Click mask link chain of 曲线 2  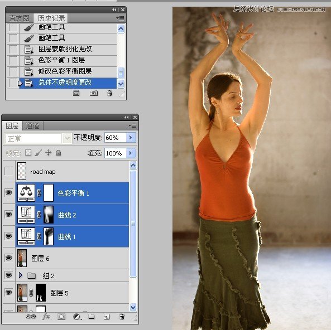[x=39, y=215]
